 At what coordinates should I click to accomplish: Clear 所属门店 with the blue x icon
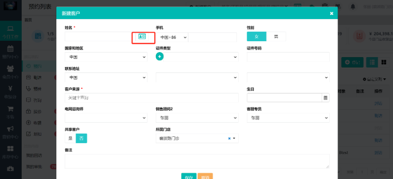pos(229,138)
